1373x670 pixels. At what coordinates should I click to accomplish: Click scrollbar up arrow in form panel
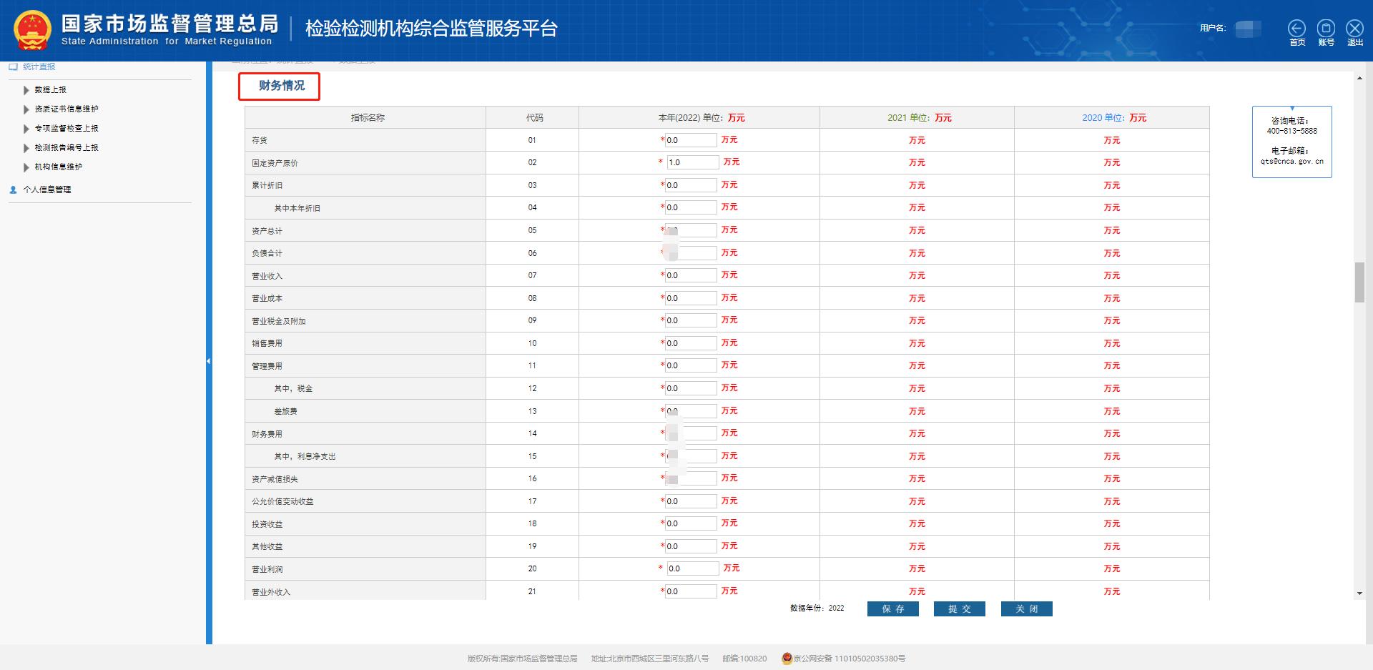[1359, 78]
